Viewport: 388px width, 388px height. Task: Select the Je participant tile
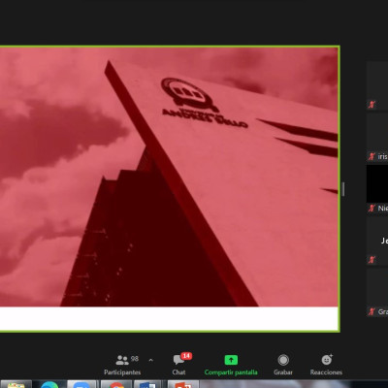point(377,241)
